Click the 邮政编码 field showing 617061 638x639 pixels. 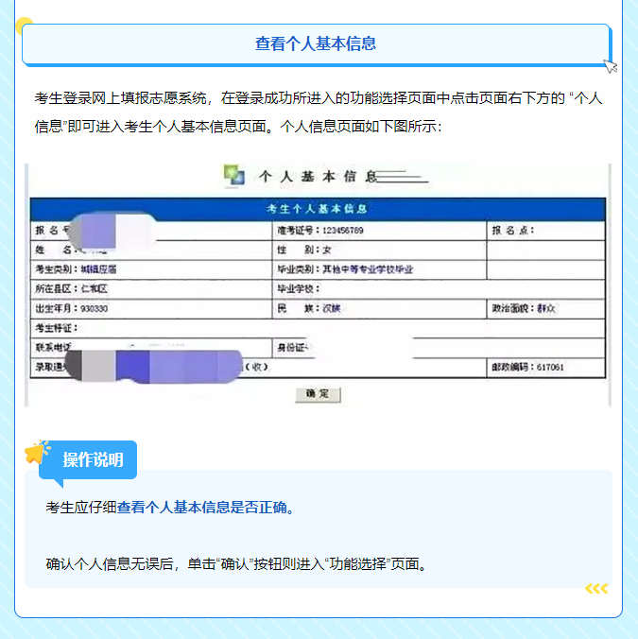coord(544,367)
